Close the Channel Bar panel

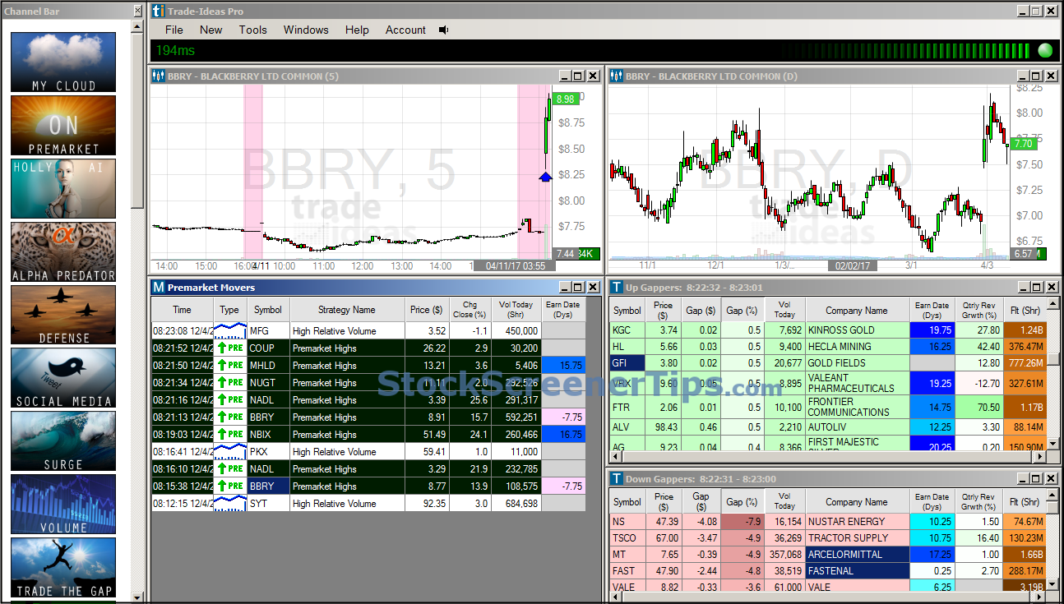137,12
